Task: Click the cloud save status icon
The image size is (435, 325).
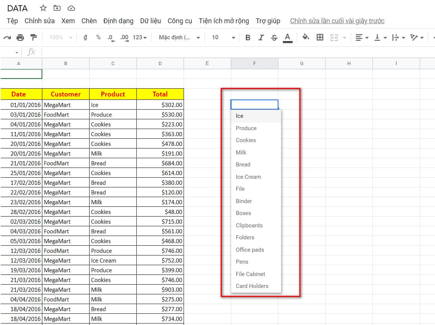Action: pyautogui.click(x=71, y=8)
